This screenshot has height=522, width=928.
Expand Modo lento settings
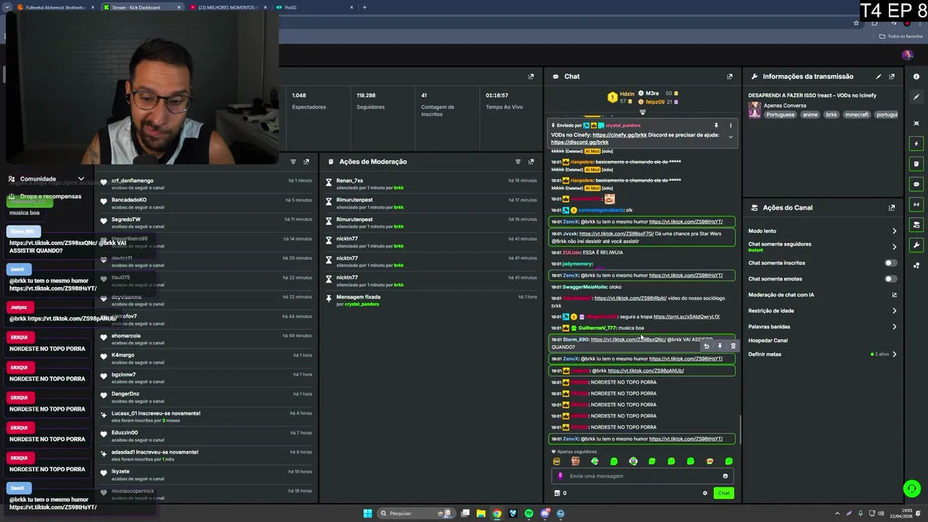pyautogui.click(x=894, y=231)
